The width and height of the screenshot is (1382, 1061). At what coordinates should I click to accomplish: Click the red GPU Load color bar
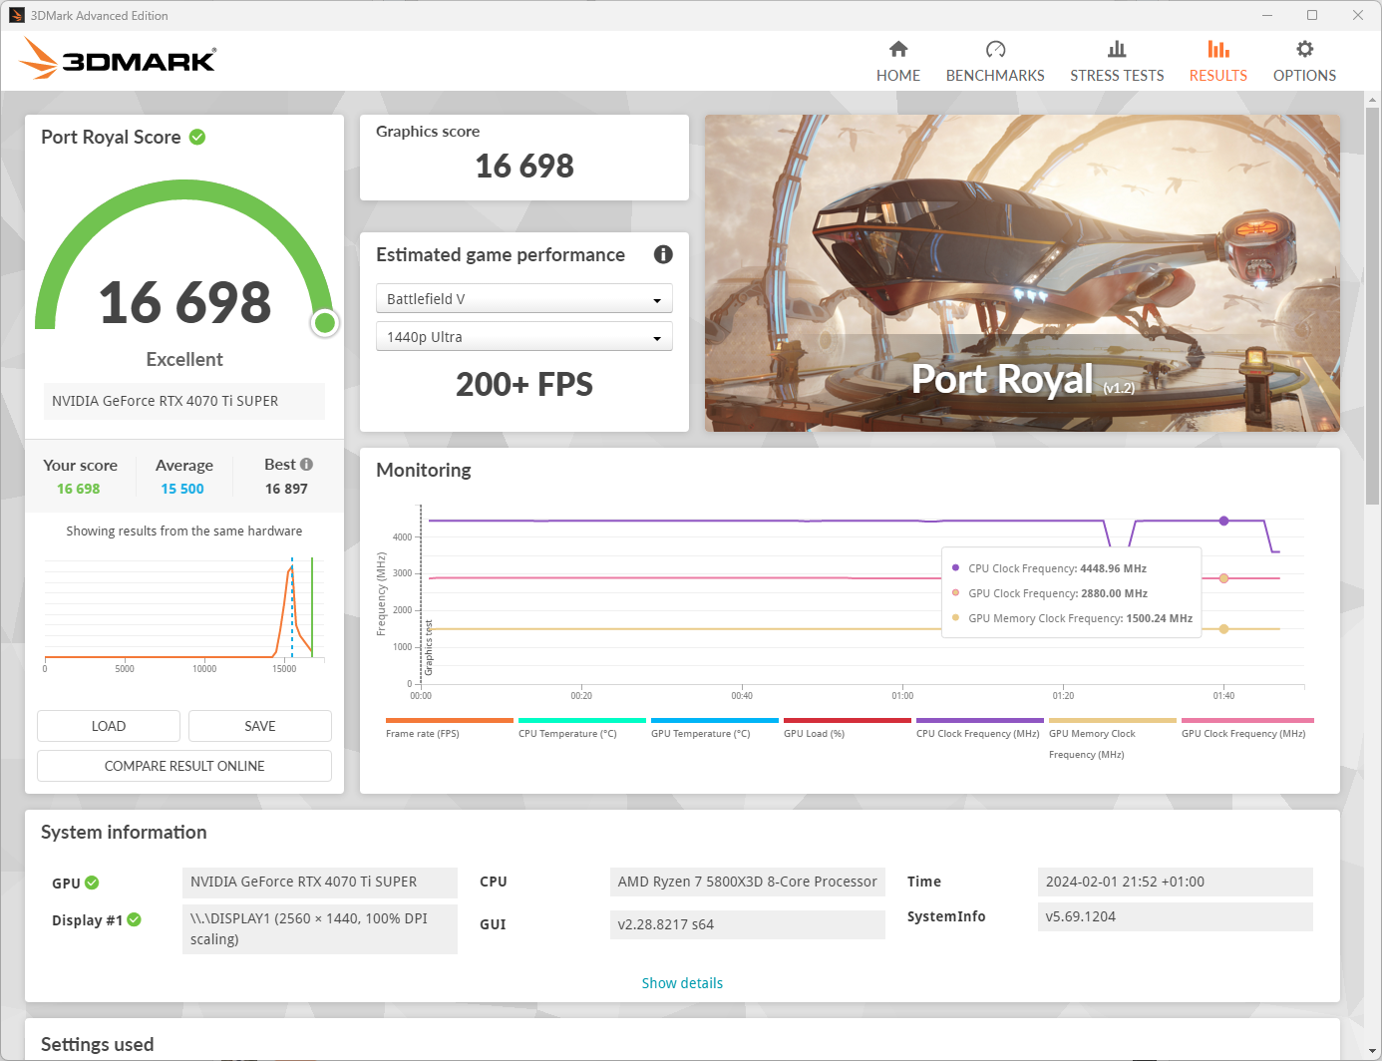848,720
